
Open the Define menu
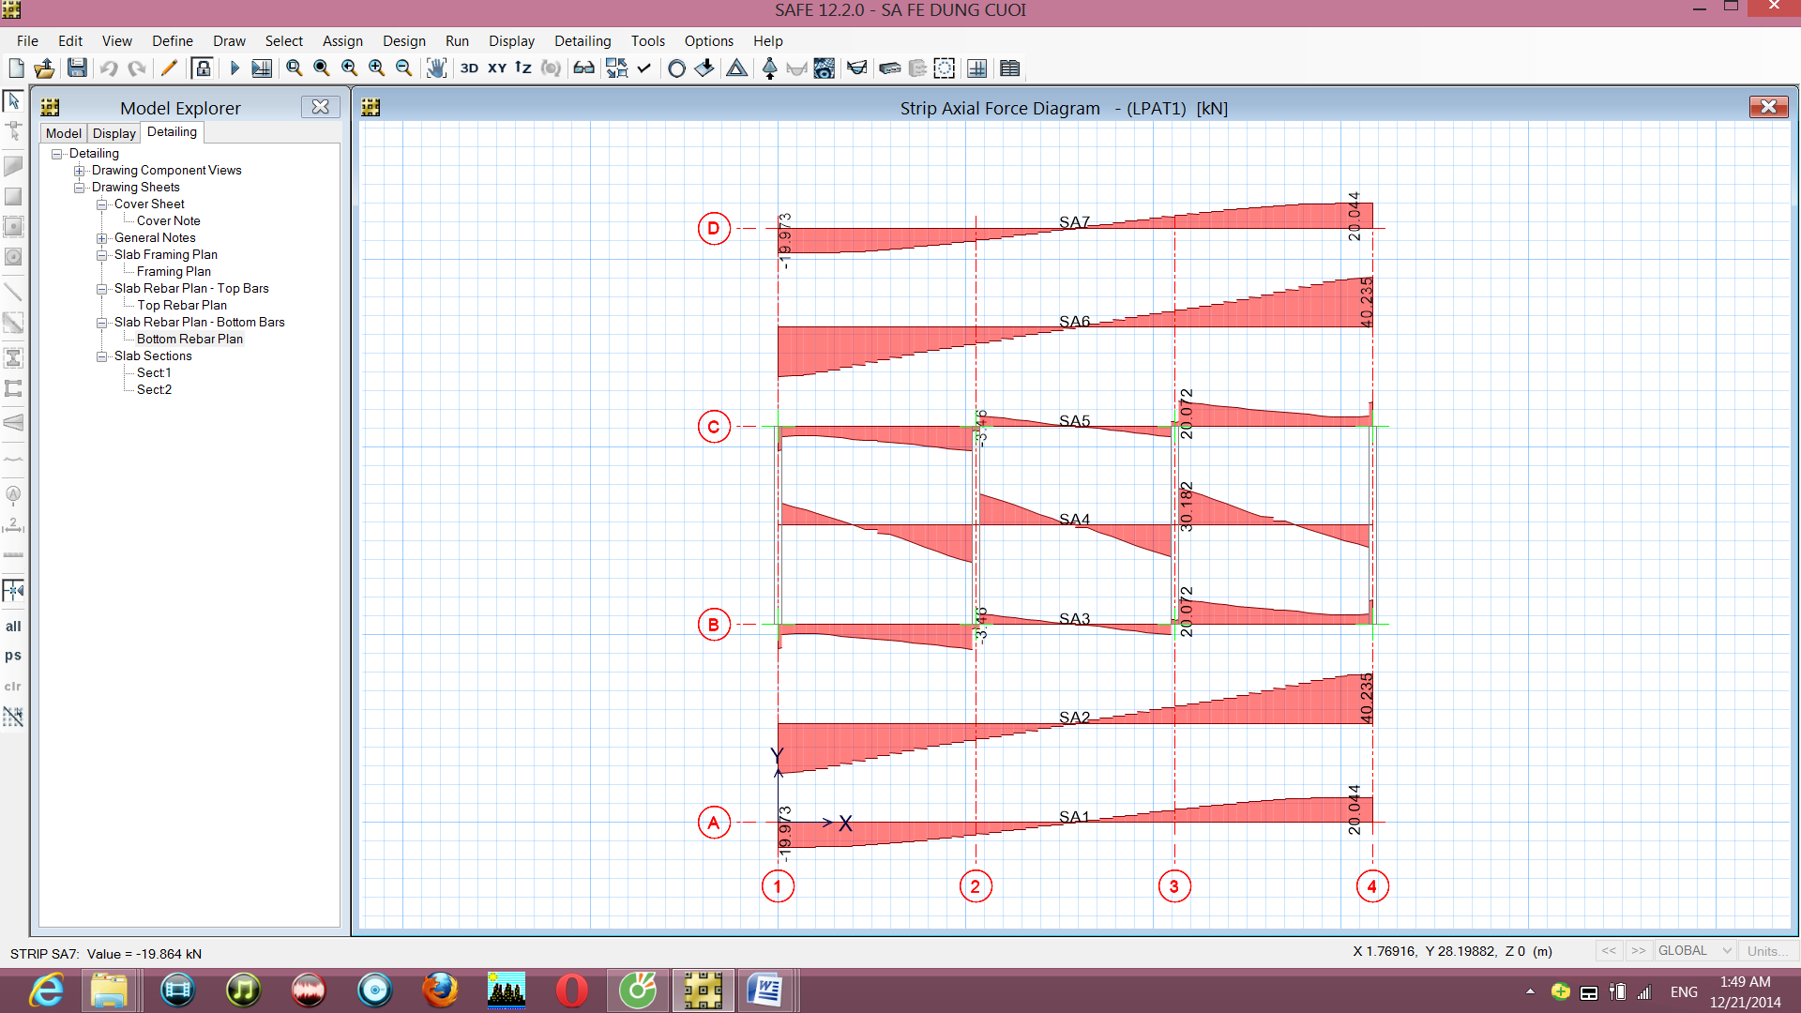point(173,41)
